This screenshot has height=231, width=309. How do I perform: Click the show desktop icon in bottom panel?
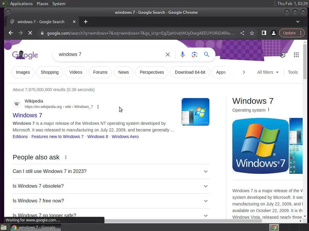(x=4, y=227)
